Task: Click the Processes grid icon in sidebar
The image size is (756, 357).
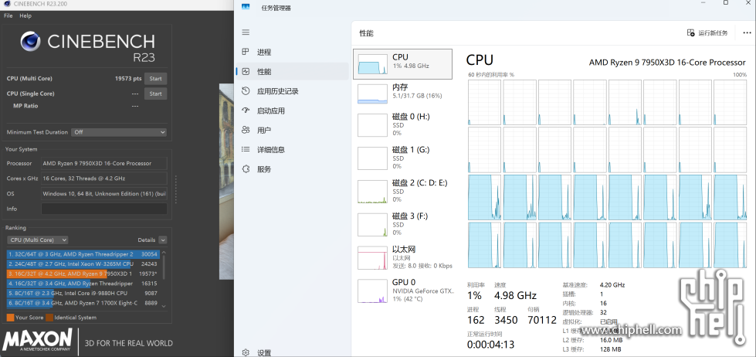Action: pyautogui.click(x=246, y=52)
